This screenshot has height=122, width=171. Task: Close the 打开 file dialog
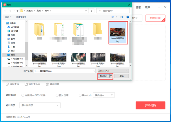click(129, 5)
